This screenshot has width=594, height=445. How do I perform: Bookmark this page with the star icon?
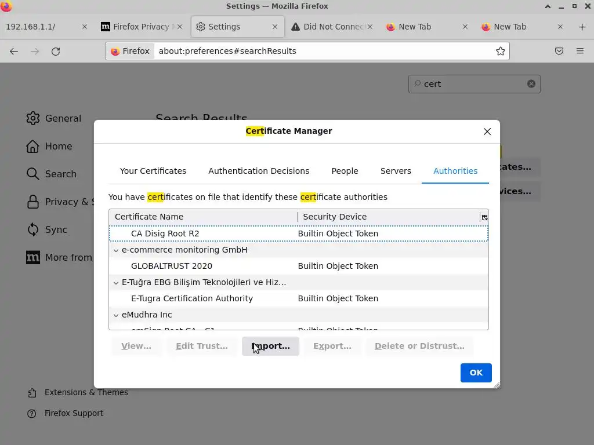[x=501, y=51]
